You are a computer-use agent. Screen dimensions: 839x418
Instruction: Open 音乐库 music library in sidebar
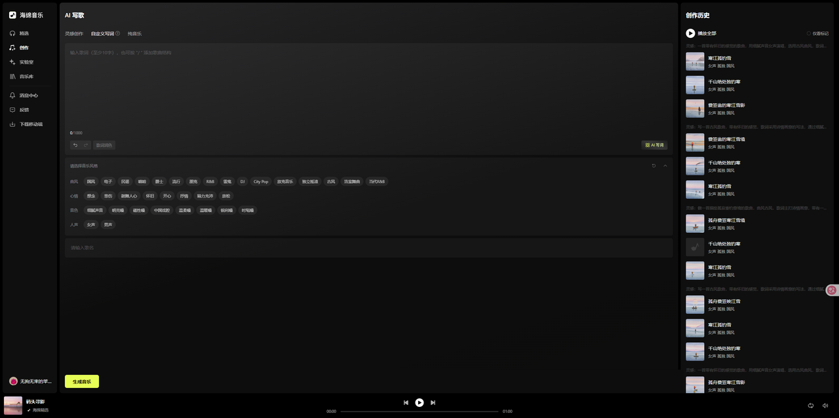point(22,77)
